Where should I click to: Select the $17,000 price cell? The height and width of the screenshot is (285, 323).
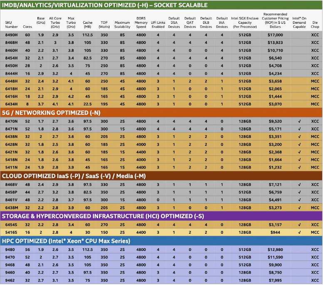275,35
